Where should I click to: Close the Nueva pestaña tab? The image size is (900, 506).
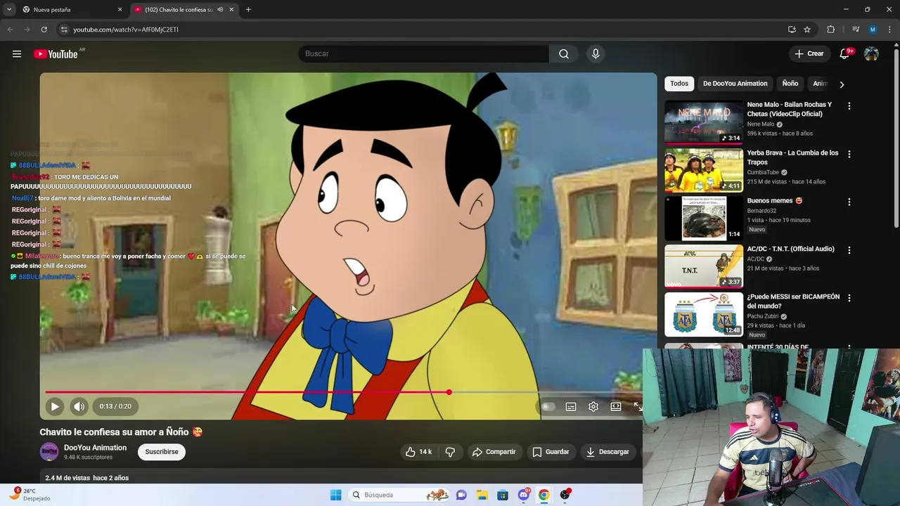pos(120,10)
